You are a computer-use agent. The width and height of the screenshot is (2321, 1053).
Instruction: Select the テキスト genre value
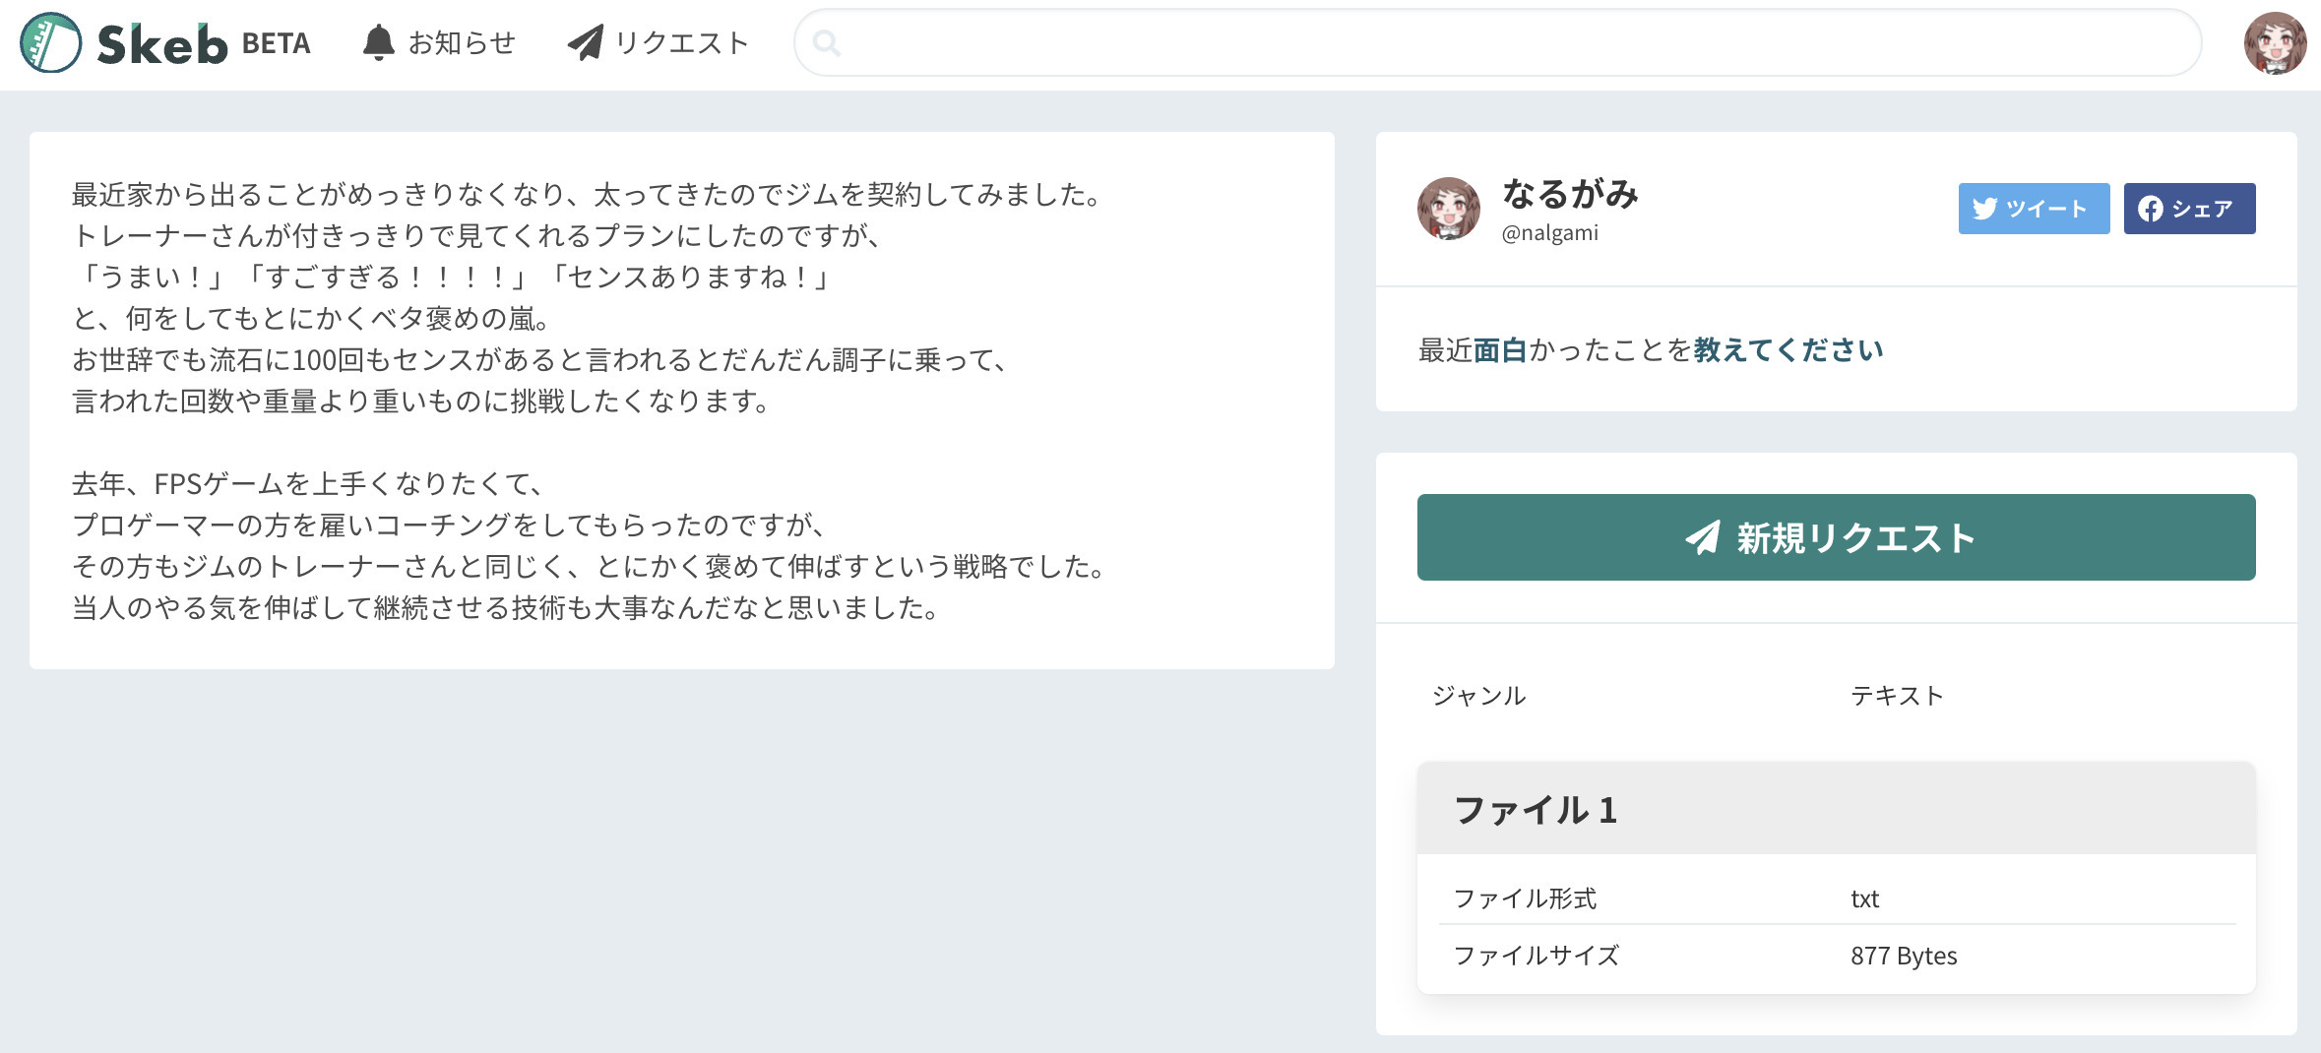click(1898, 696)
